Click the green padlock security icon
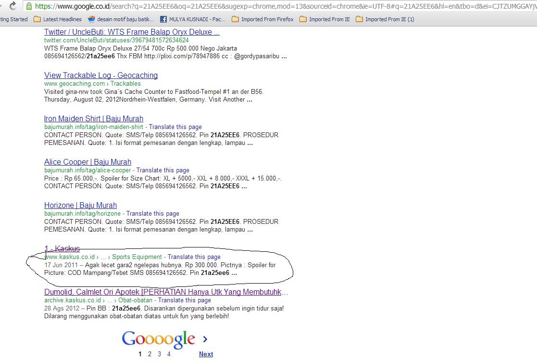Screen dimensions: 537x363 click(29, 6)
